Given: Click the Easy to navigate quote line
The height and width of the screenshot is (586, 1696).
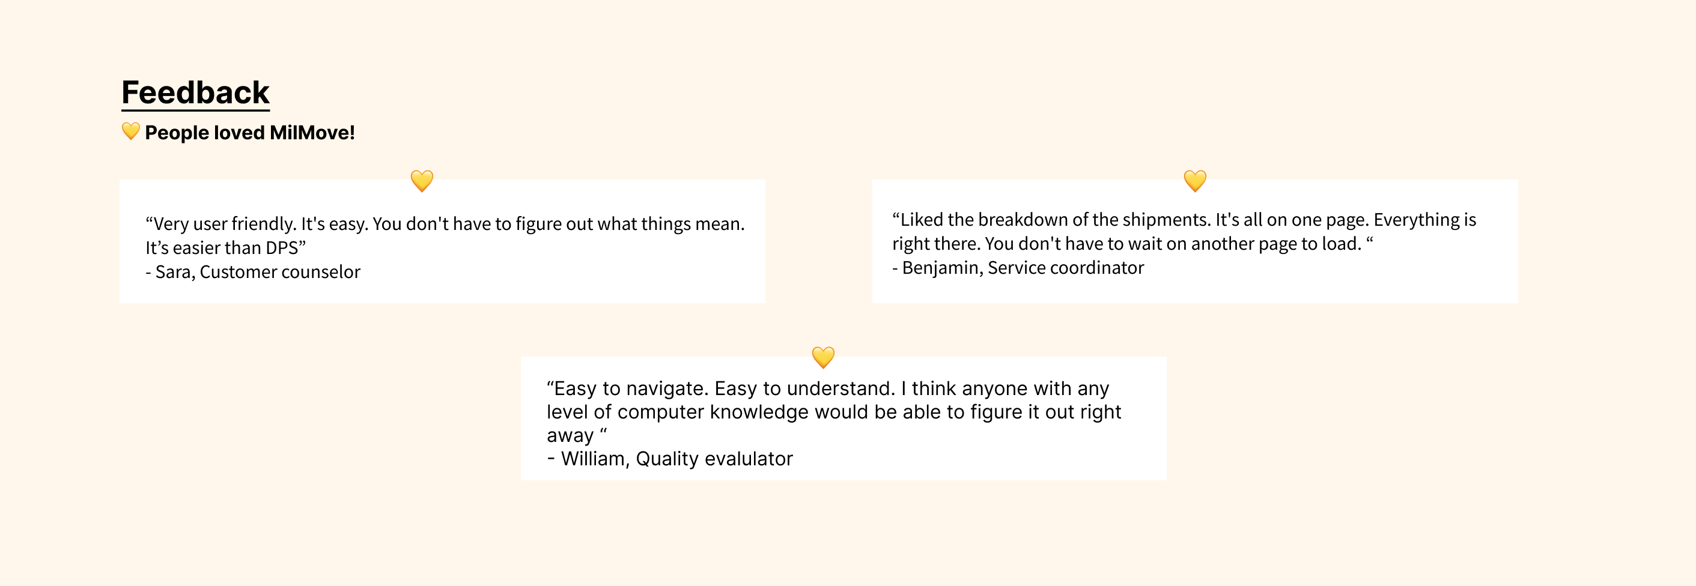Looking at the screenshot, I should tap(828, 388).
